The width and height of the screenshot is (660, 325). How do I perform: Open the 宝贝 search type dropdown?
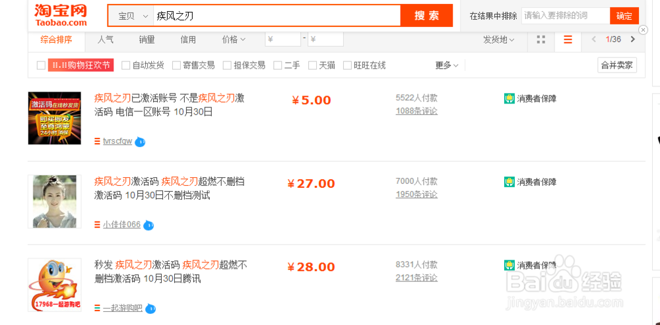(x=131, y=16)
